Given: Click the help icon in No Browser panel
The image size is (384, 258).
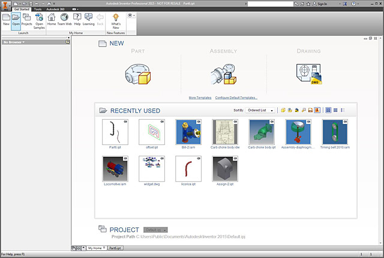Looking at the screenshot, I should tap(68, 42).
